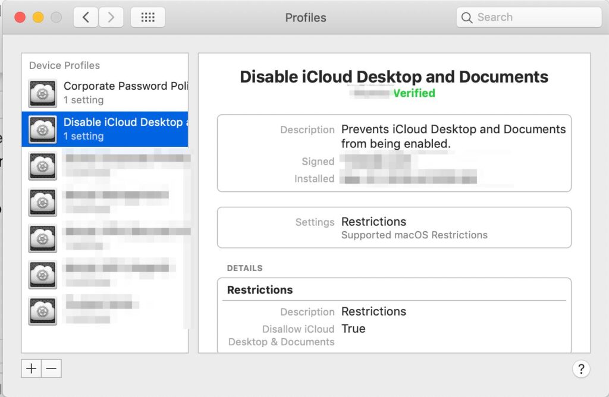This screenshot has width=609, height=397.
Task: Click the bold Restrictions details header
Action: coord(260,290)
